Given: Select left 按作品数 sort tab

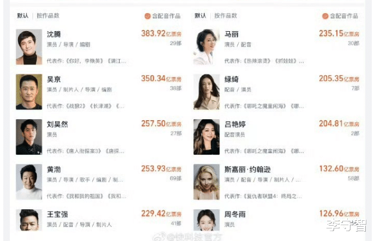Looking at the screenshot, I should click(x=48, y=16).
